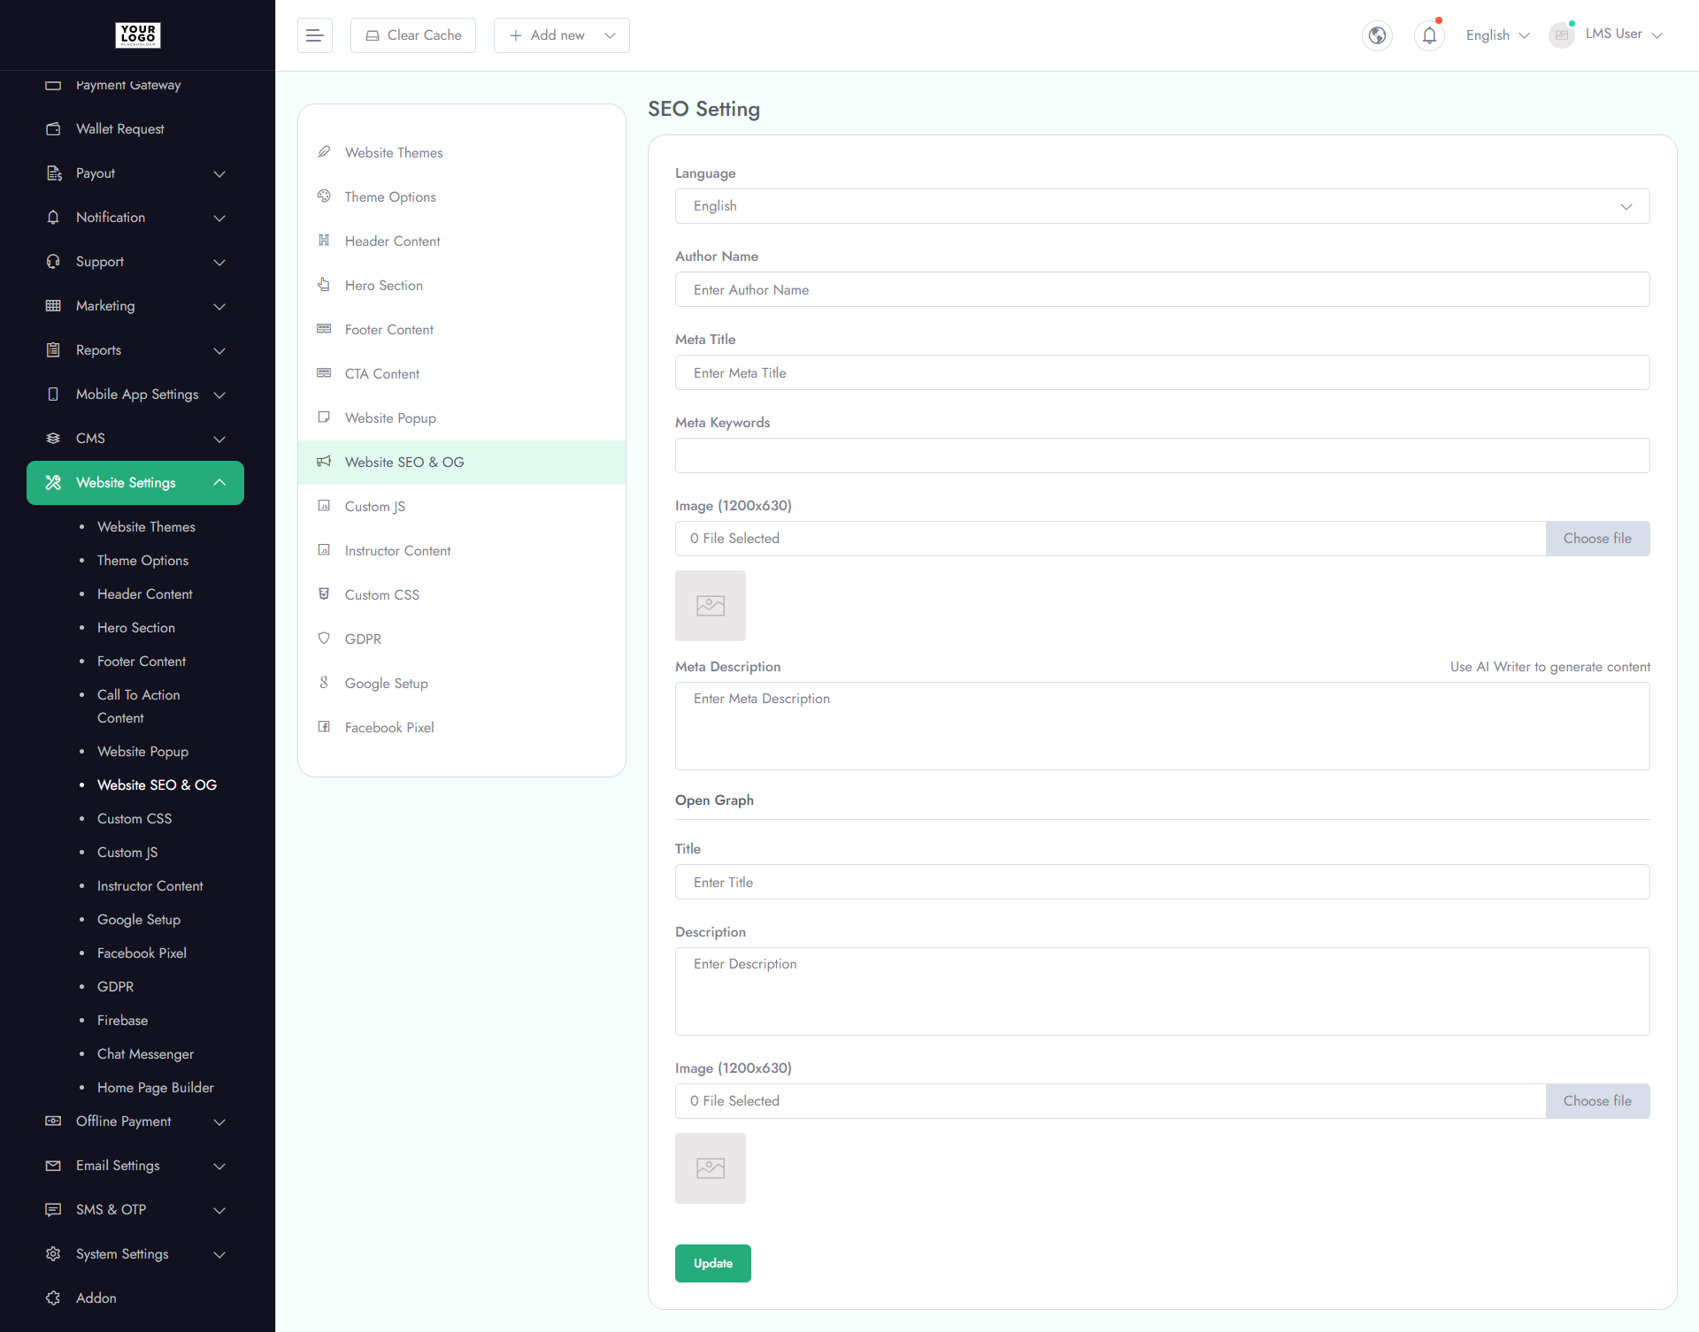This screenshot has width=1699, height=1332.
Task: Click the green Update button
Action: tap(713, 1263)
